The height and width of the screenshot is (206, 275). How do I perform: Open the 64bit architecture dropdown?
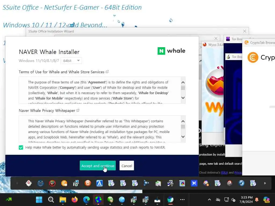coord(71,61)
